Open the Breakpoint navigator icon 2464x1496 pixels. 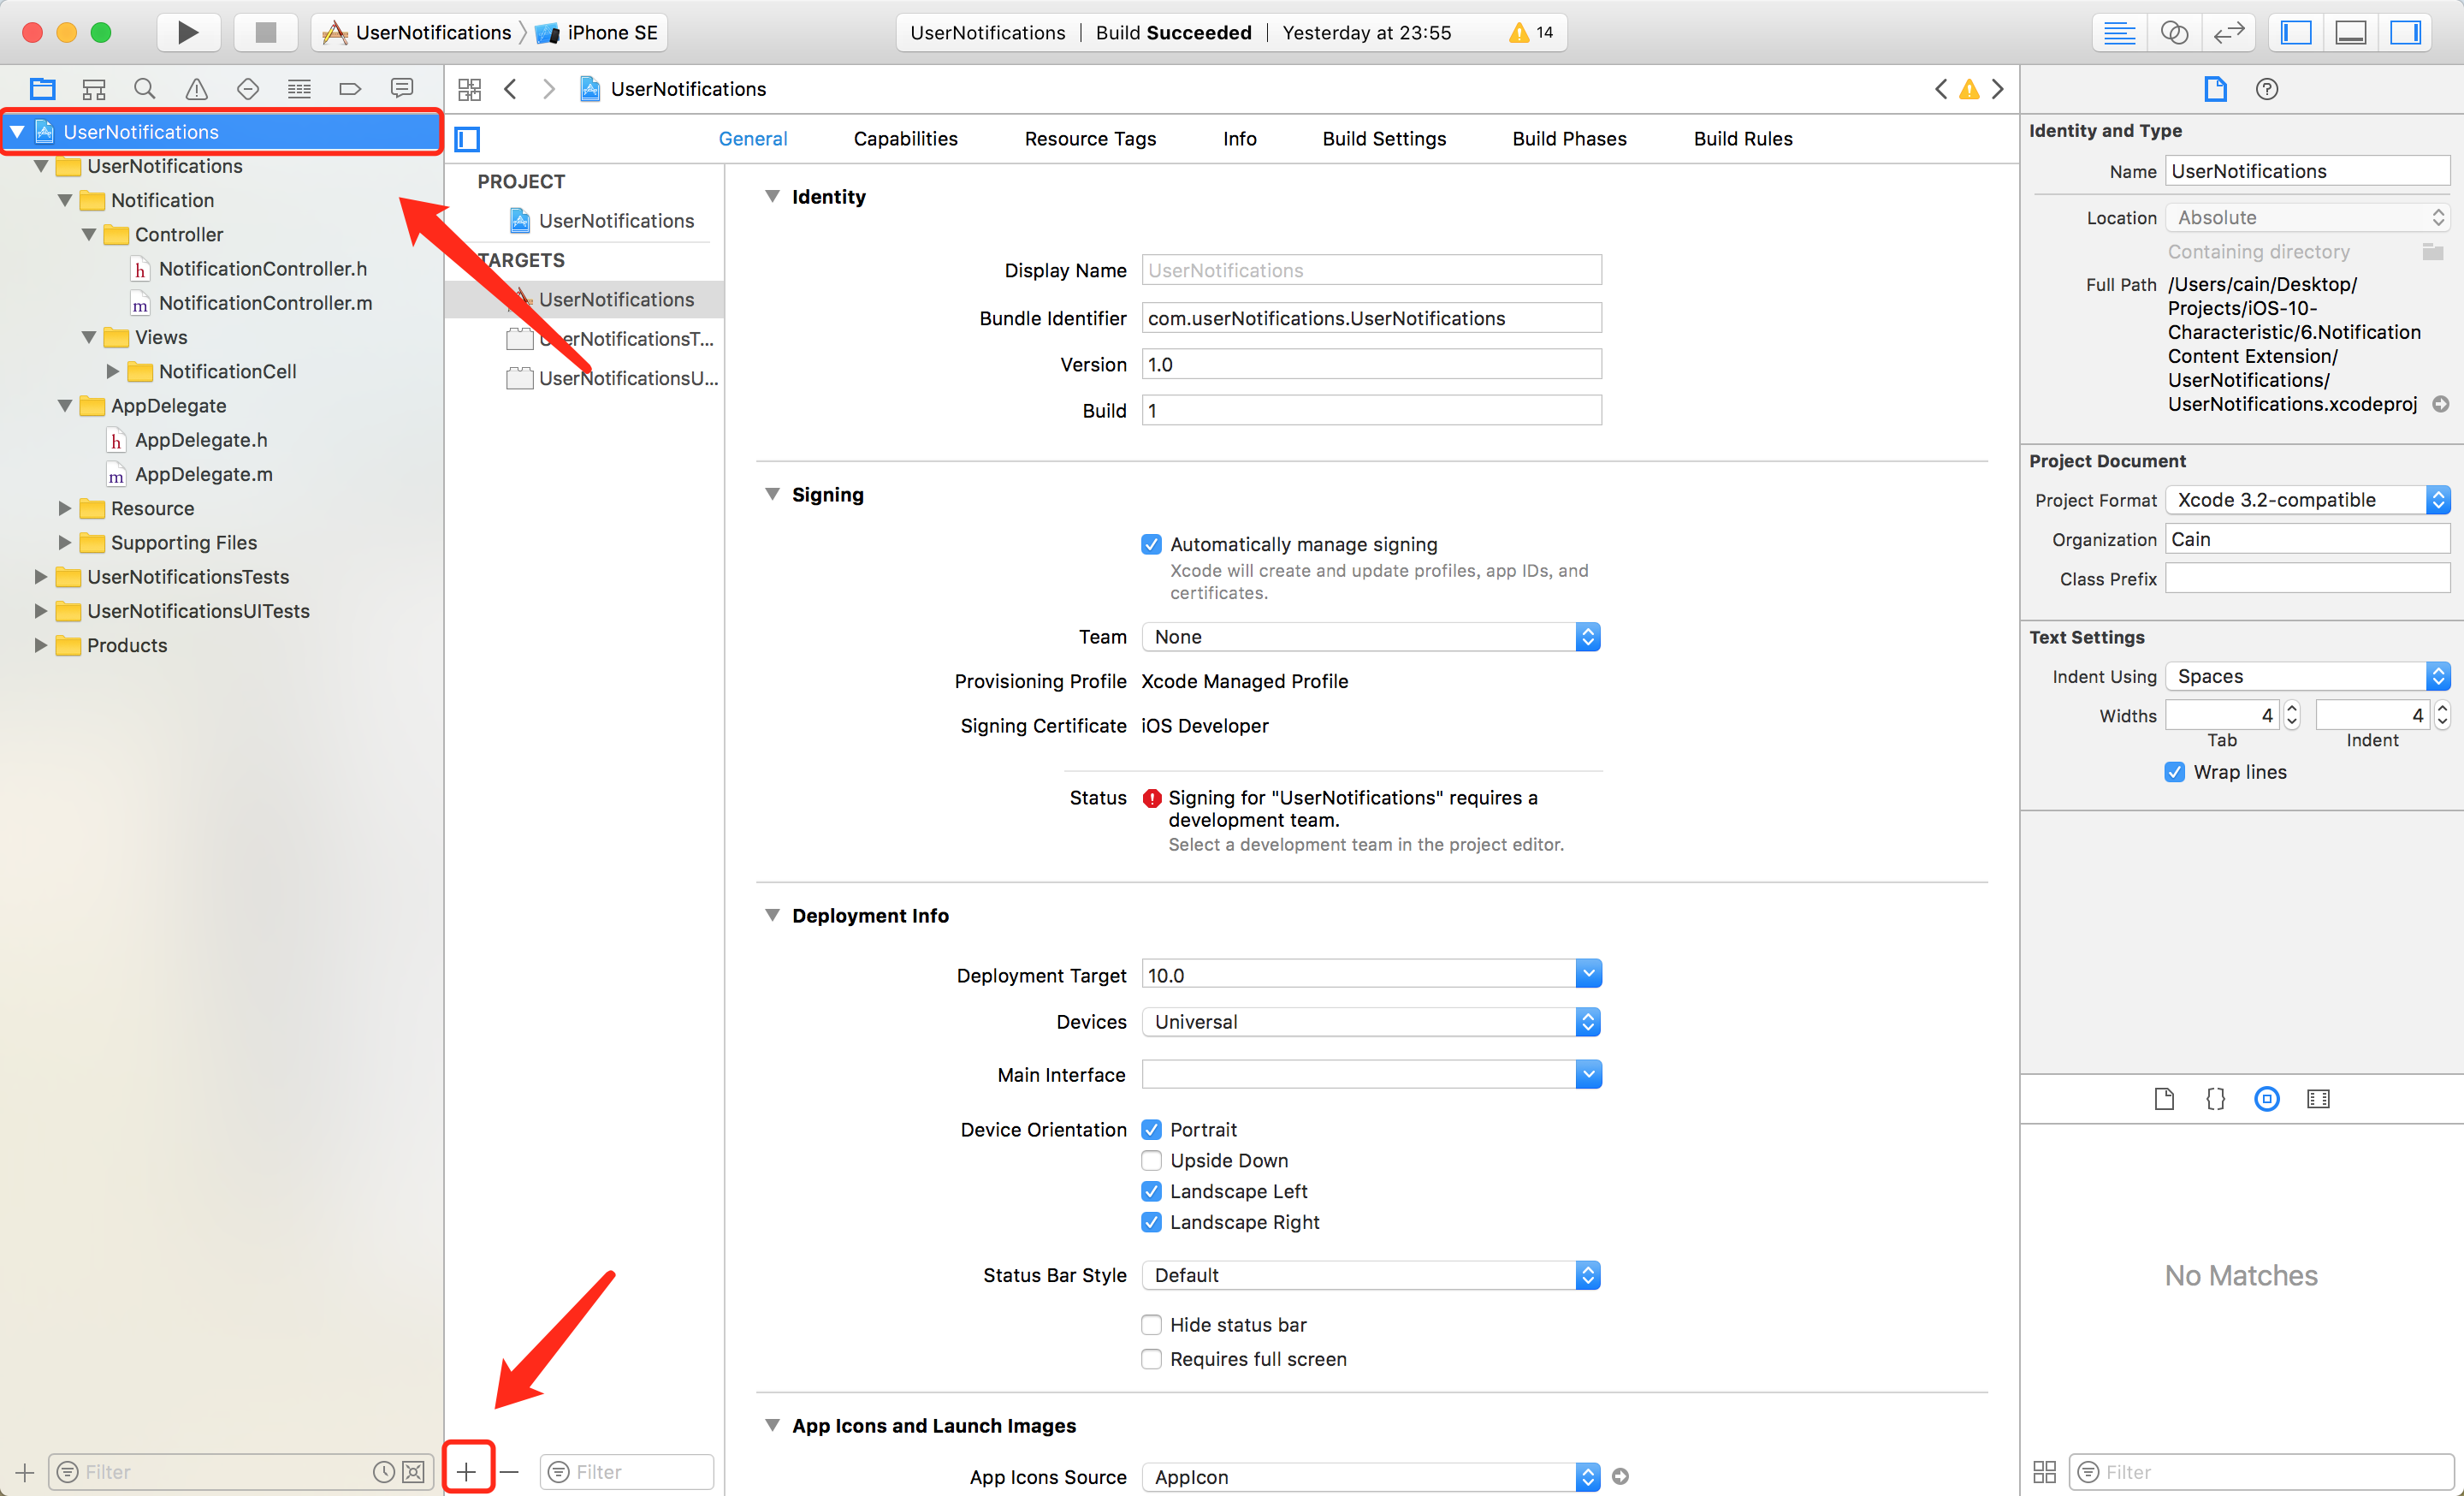click(x=350, y=89)
